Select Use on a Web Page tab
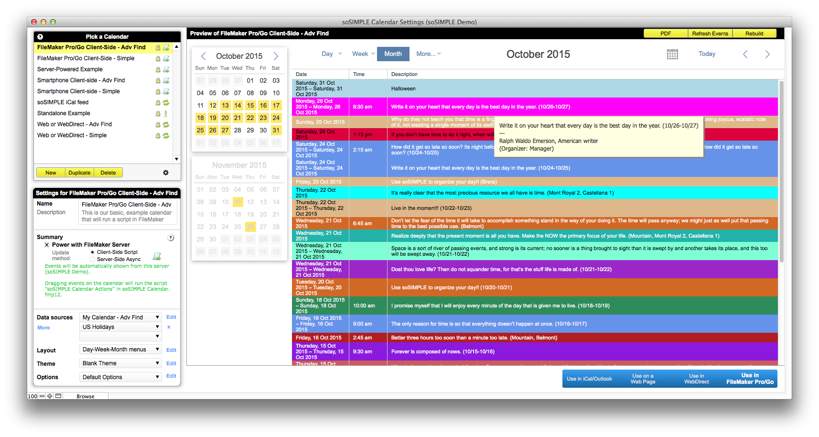Screen dimensions: 819x437 pos(643,379)
